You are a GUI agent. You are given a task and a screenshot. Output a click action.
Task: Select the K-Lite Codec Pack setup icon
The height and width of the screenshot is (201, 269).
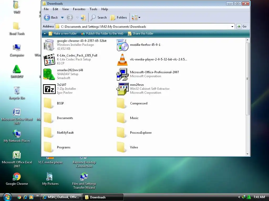click(x=49, y=59)
